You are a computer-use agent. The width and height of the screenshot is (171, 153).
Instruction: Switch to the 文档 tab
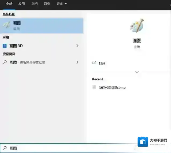click(x=34, y=4)
